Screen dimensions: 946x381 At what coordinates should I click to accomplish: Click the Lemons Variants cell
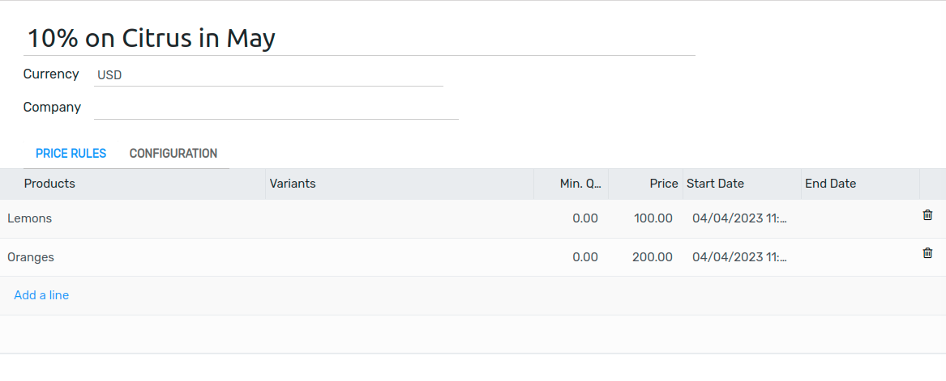click(x=400, y=218)
